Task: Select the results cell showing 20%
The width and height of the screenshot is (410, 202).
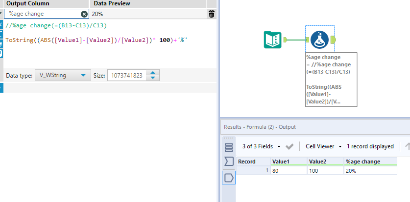Action: pos(370,171)
